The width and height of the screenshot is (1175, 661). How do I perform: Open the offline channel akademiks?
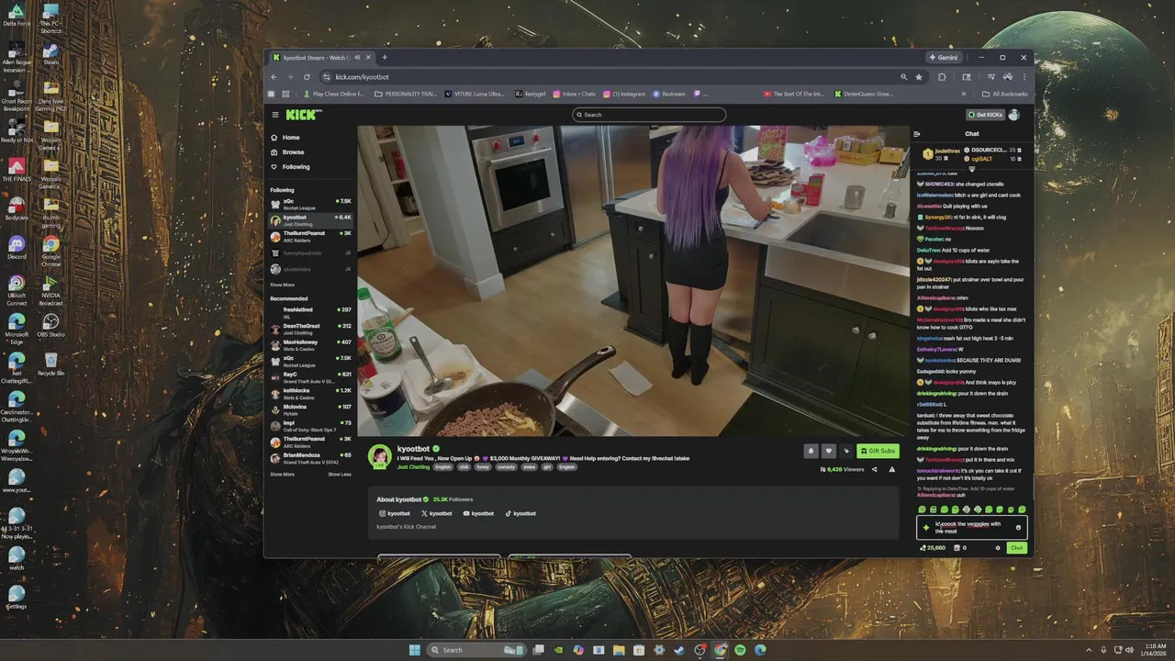[310, 269]
